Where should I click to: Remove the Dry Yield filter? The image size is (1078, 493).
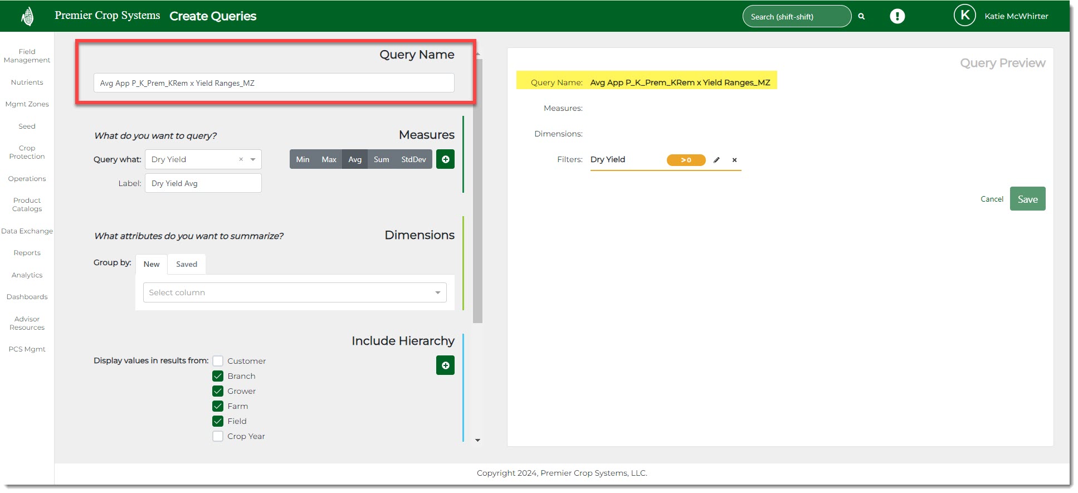click(x=734, y=160)
